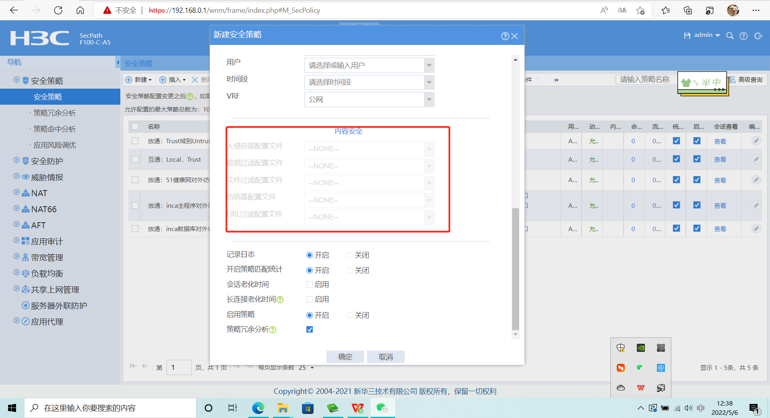This screenshot has height=418, width=770.
Task: Click the dialog scrollbar down arrow
Action: (516, 334)
